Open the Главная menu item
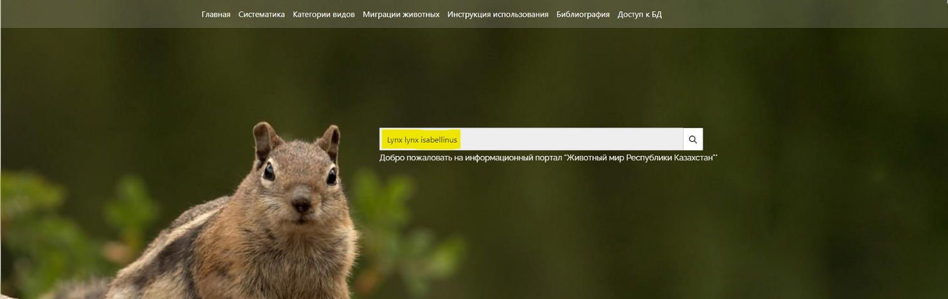Viewport: 948px width, 299px height. (x=216, y=14)
